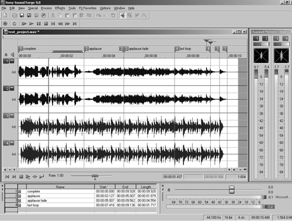
Task: Click the Record button in transport bar
Action: (5, 24)
